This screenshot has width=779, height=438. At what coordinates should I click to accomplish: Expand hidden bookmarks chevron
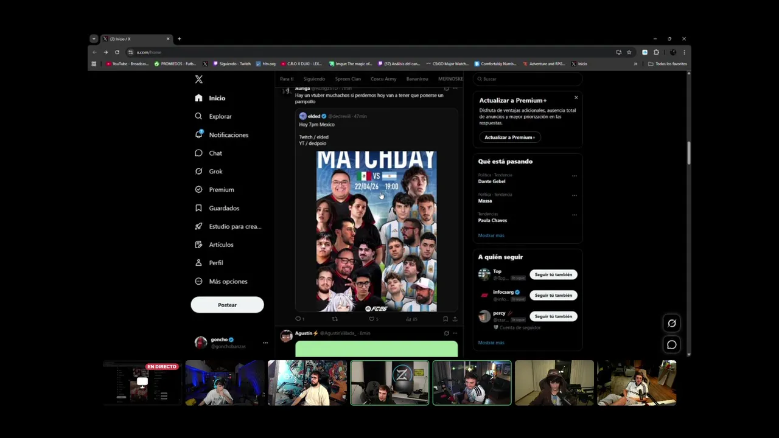(x=635, y=64)
